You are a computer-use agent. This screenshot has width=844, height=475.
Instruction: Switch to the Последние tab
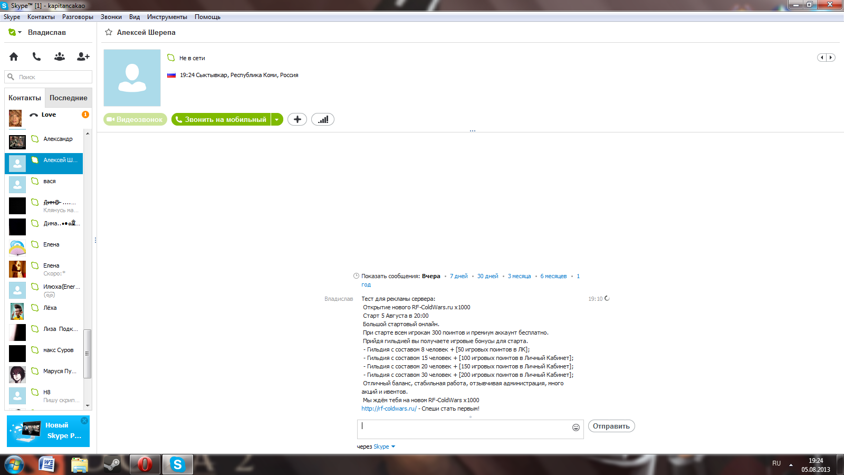[x=69, y=98]
